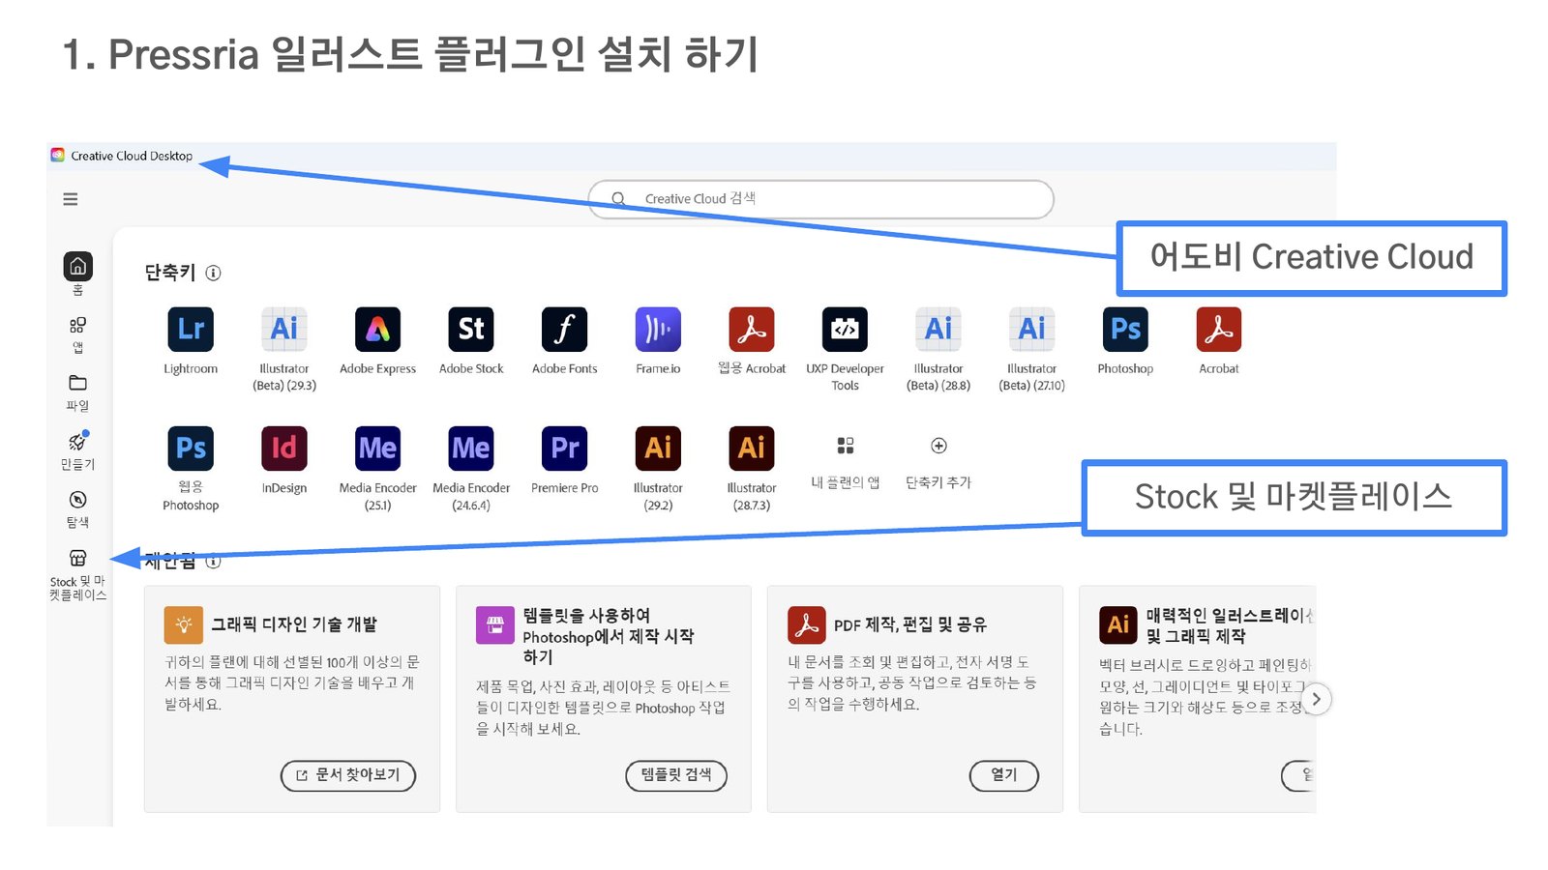The image size is (1548, 870).
Task: Launch Illustrator (28.7.3)
Action: pyautogui.click(x=752, y=449)
